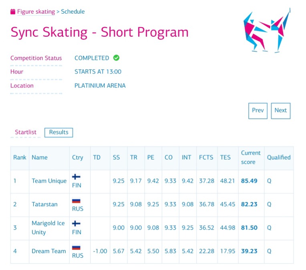Click Tatarstan's Russia flag icon

point(76,201)
